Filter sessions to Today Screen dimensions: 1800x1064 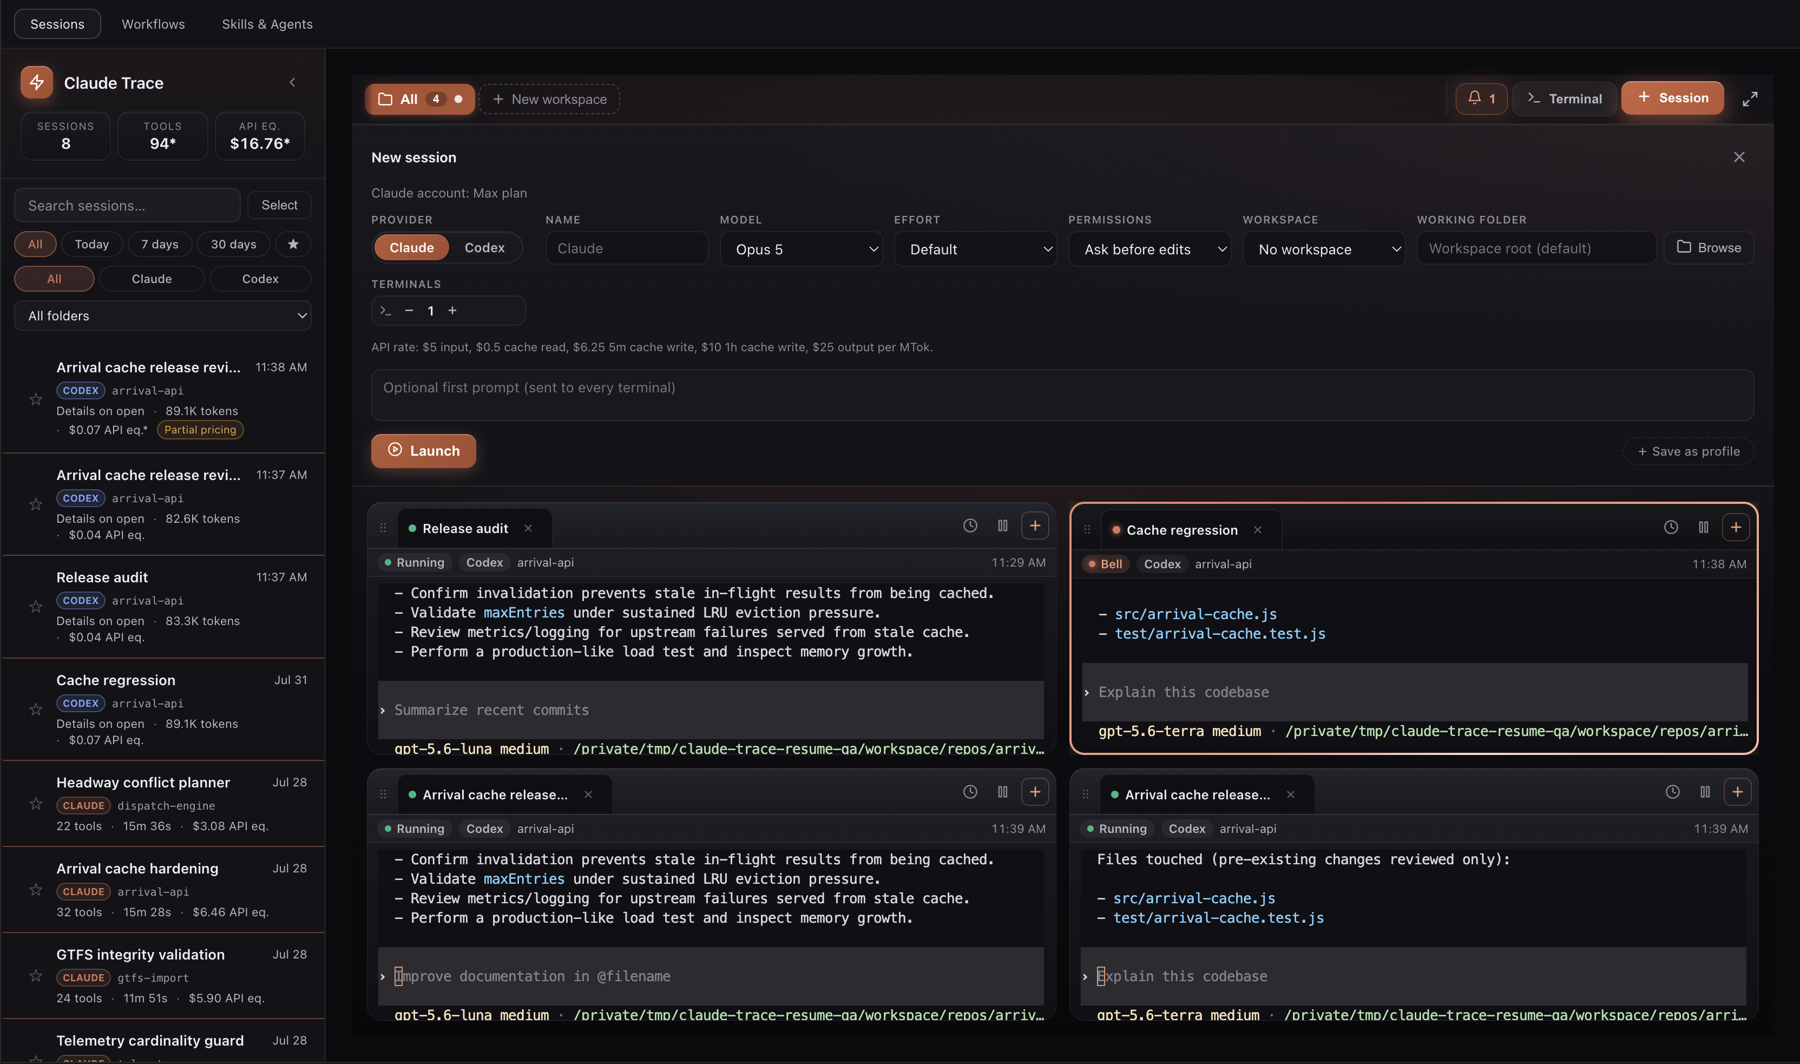(x=92, y=244)
